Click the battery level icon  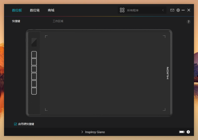pos(182,132)
